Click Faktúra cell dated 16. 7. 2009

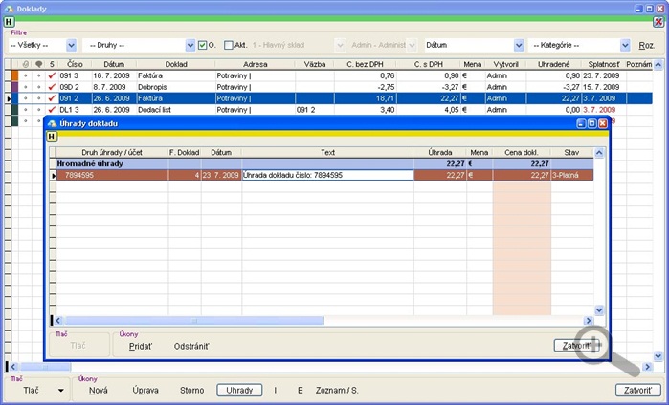pos(176,75)
